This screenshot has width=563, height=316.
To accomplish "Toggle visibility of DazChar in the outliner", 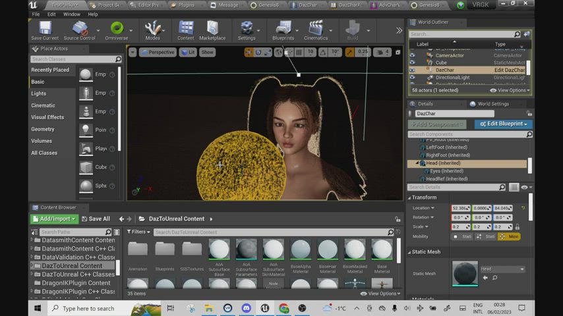I will [412, 70].
